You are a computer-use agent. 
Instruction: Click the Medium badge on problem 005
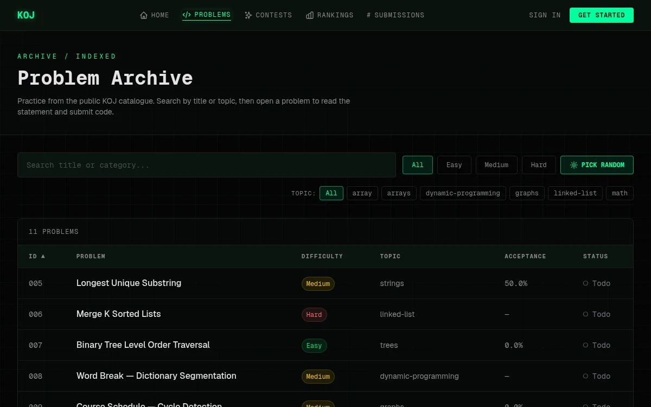pos(318,284)
